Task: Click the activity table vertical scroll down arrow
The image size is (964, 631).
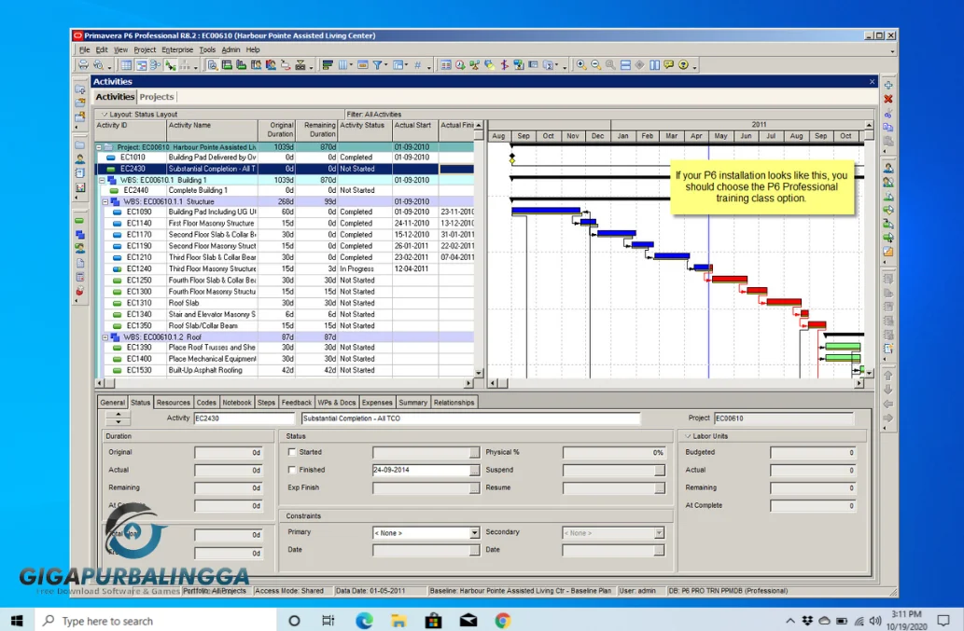Action: click(479, 373)
